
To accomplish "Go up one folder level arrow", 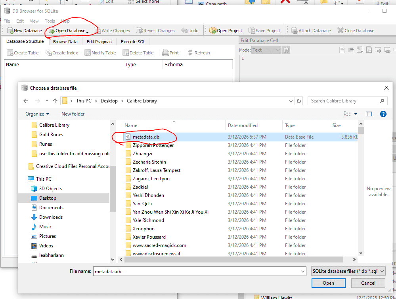I will click(x=55, y=101).
